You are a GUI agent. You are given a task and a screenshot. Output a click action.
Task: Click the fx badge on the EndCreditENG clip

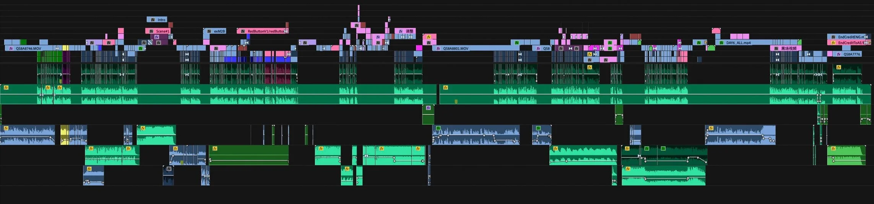pos(833,37)
